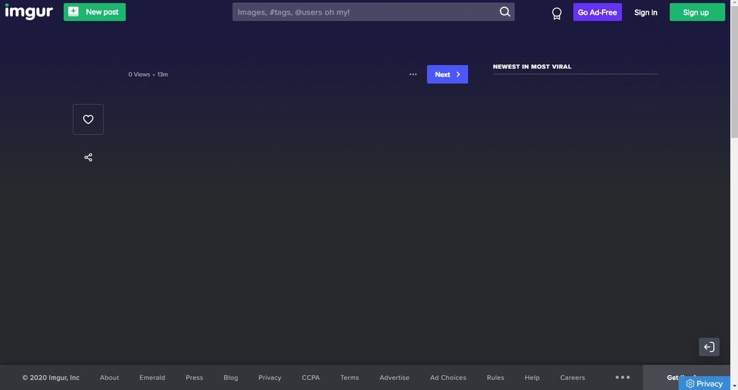
Task: Visit the Blog footer link
Action: pos(231,378)
